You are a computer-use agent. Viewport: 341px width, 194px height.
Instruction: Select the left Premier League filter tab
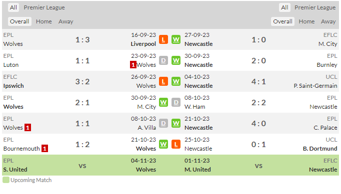click(x=44, y=7)
